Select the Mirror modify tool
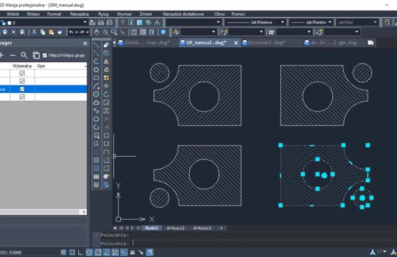Image resolution: width=397 pixels, height=257 pixels. click(106, 61)
